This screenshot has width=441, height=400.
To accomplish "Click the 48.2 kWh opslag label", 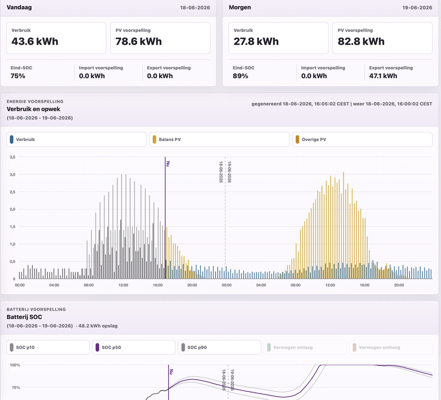I will click(x=98, y=326).
